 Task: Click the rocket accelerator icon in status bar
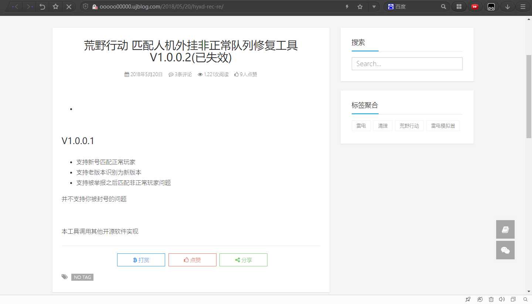pyautogui.click(x=468, y=300)
